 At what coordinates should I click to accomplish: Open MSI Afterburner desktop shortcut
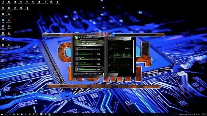click(x=3, y=52)
